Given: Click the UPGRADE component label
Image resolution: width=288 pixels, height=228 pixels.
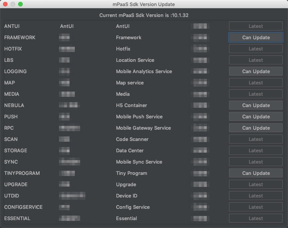Looking at the screenshot, I should click(16, 184).
